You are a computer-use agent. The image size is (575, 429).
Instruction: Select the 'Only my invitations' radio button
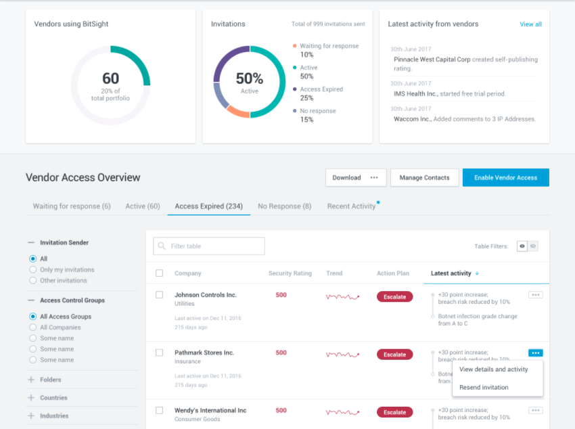pos(33,269)
